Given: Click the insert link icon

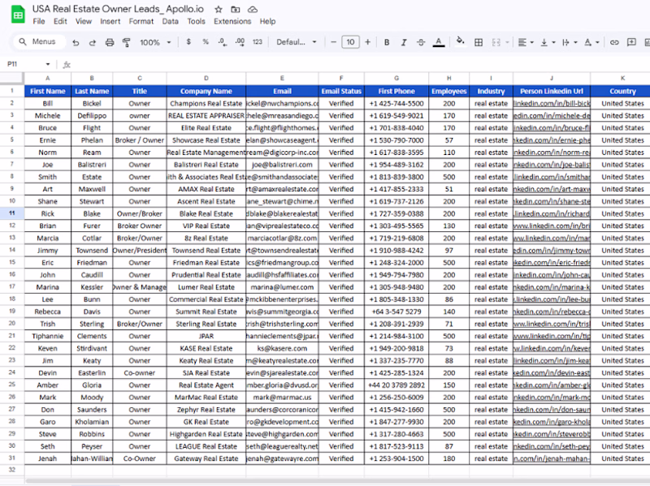Looking at the screenshot, I should 614,42.
